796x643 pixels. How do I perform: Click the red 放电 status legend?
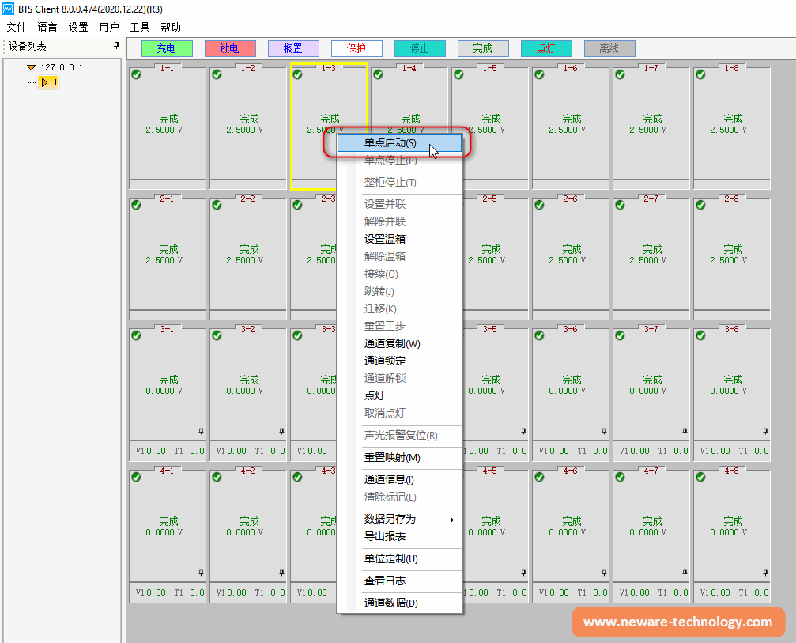230,49
